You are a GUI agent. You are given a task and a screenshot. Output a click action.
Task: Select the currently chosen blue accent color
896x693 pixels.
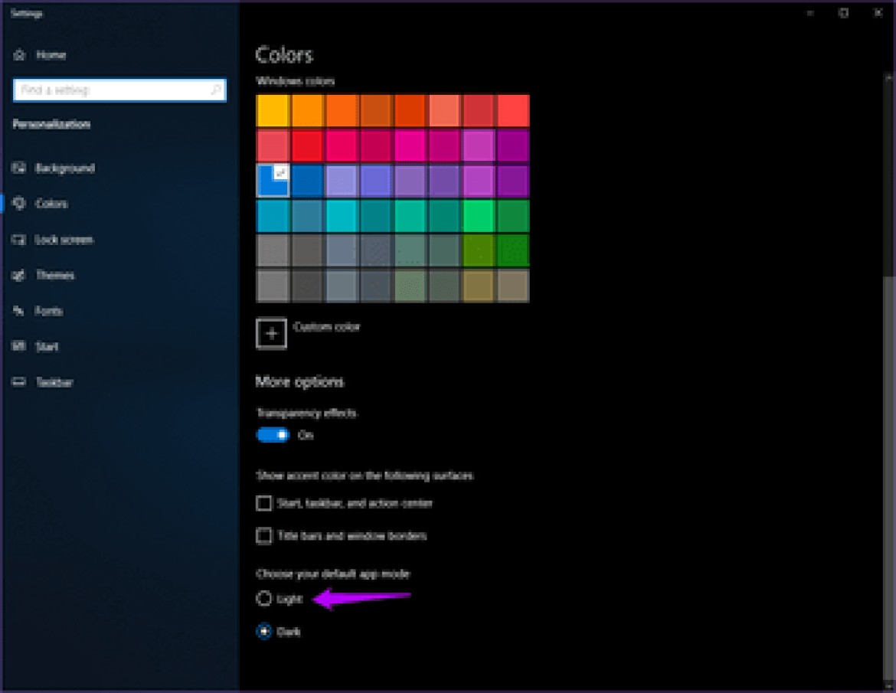[273, 181]
